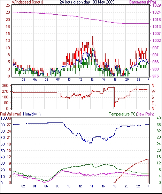Screen dimensions: 162x194
Task: Click the humidity minimum near hour 14
Action: (x=90, y=143)
